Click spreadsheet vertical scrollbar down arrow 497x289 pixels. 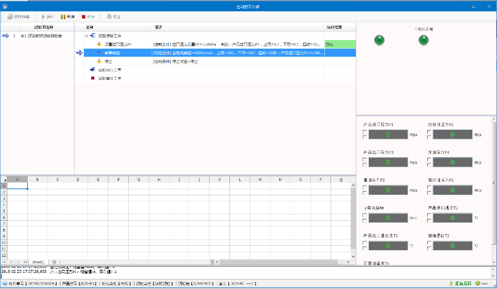(x=353, y=256)
